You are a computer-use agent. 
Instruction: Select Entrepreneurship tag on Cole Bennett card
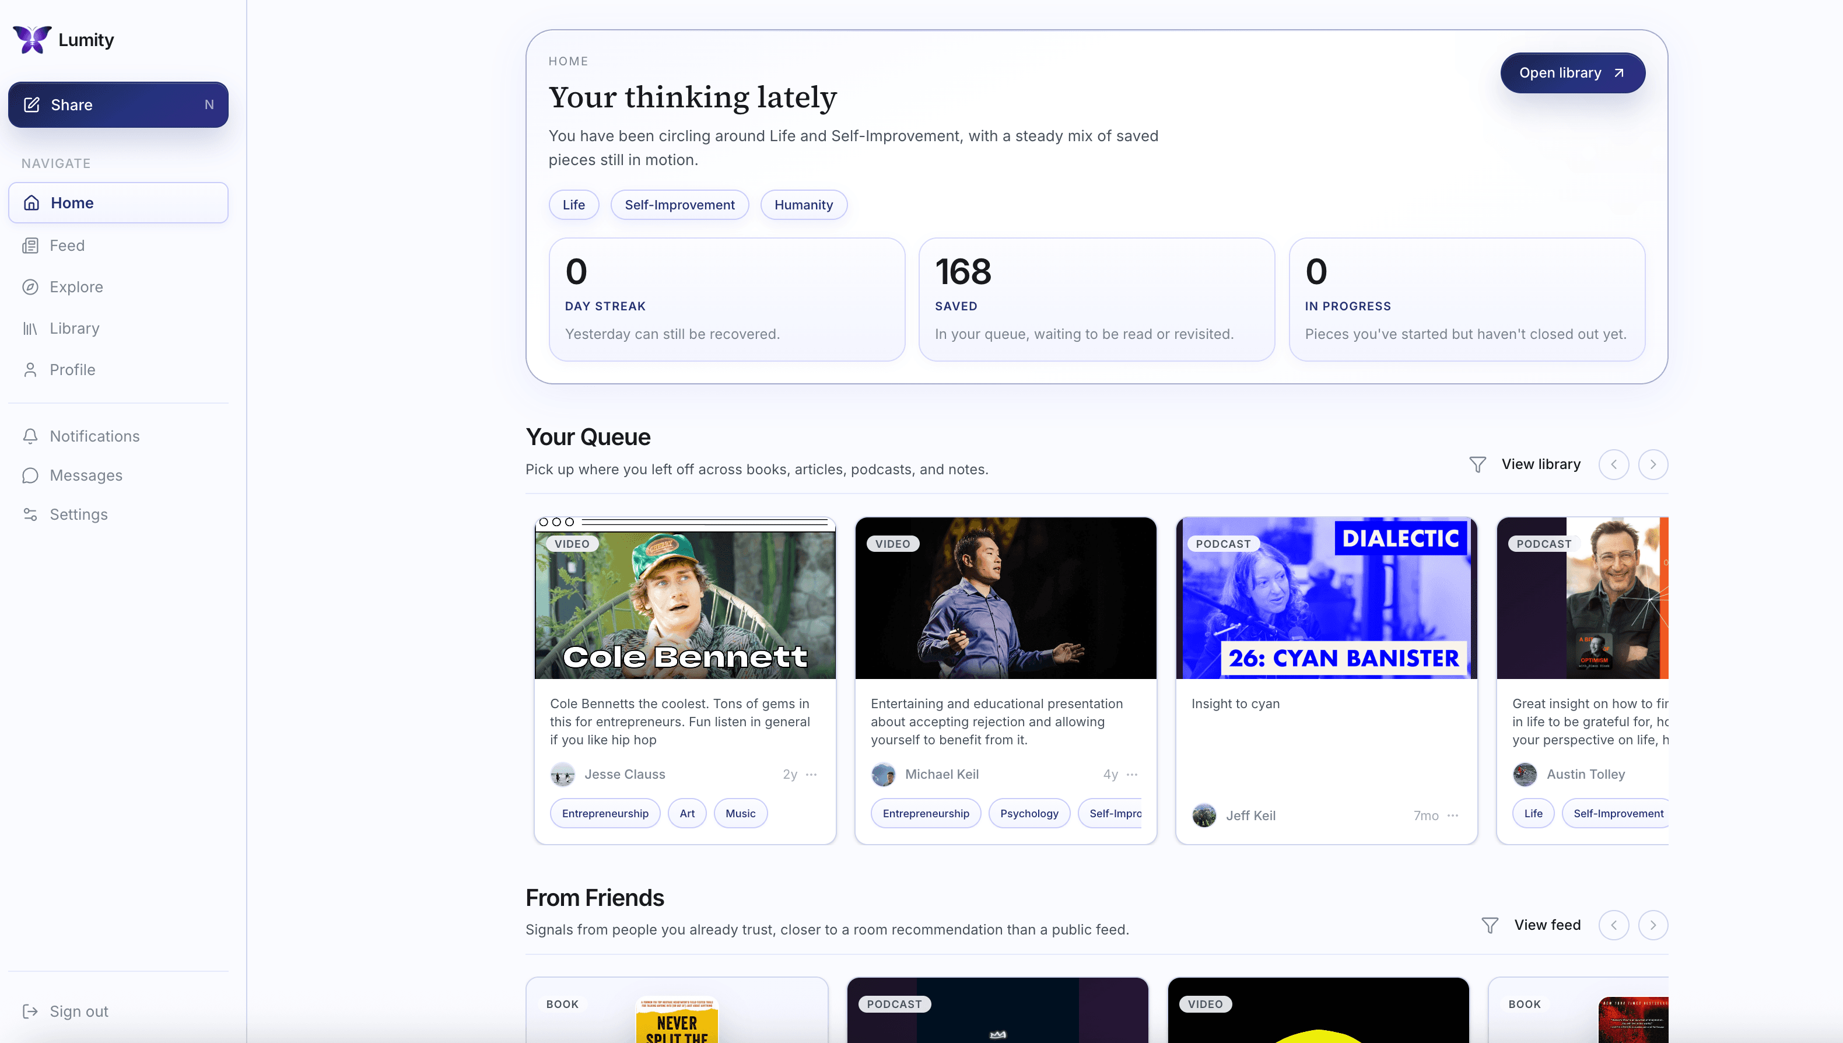coord(605,814)
